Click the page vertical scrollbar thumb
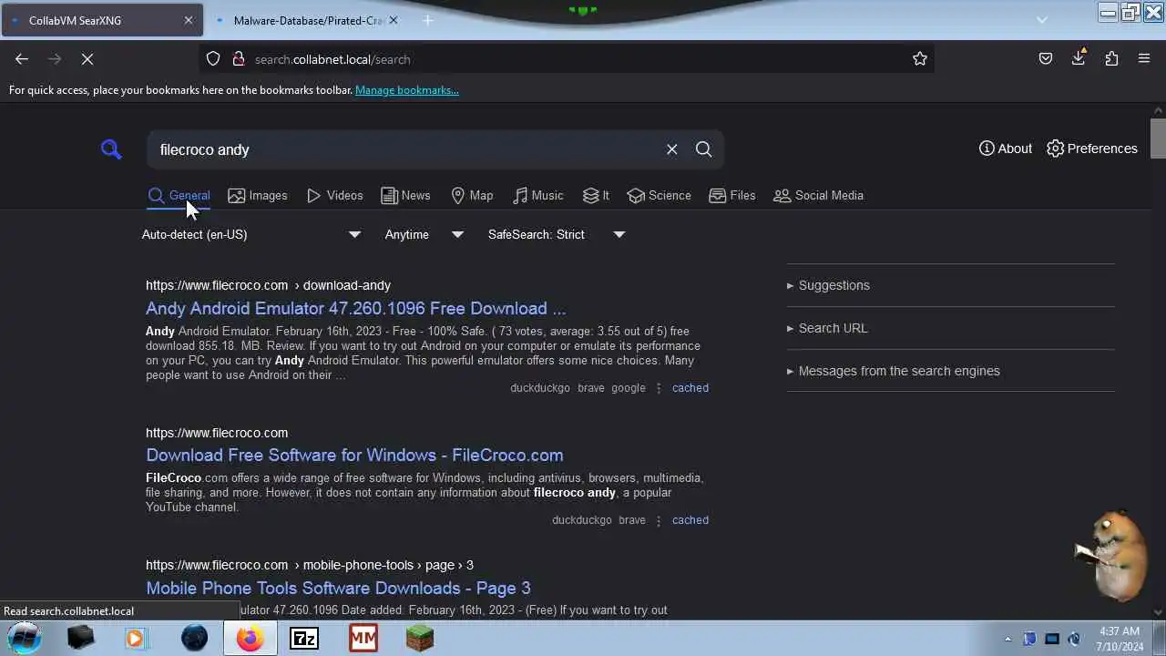The width and height of the screenshot is (1166, 656). pyautogui.click(x=1158, y=138)
